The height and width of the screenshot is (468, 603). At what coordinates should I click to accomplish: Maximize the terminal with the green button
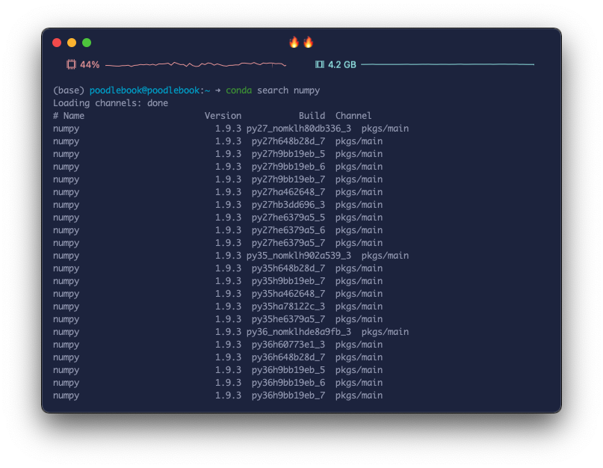click(x=87, y=43)
